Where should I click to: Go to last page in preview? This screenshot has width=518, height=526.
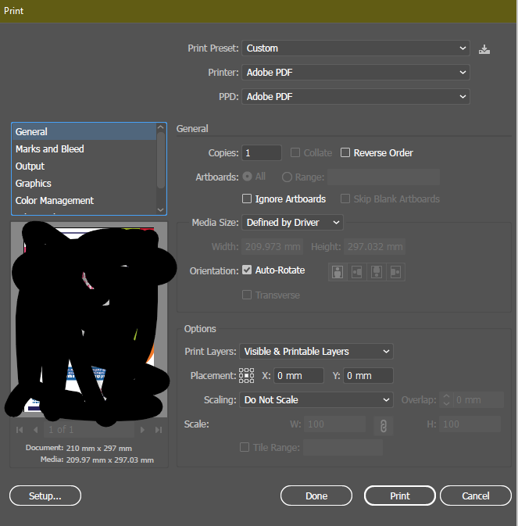click(159, 430)
